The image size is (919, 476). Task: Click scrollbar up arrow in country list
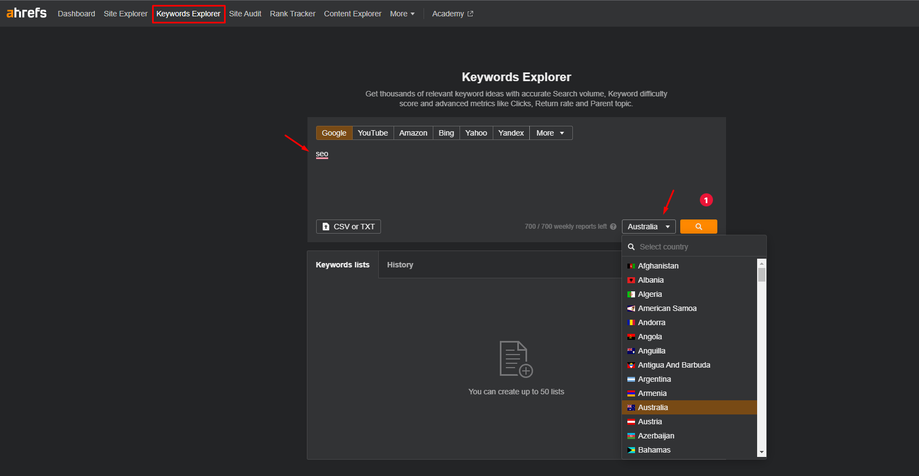[x=761, y=263]
